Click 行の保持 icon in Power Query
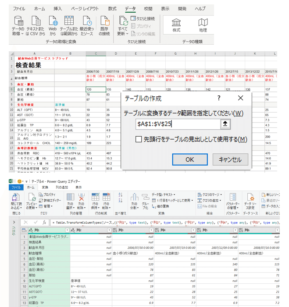This screenshot has height=307, width=289. pos(95,201)
